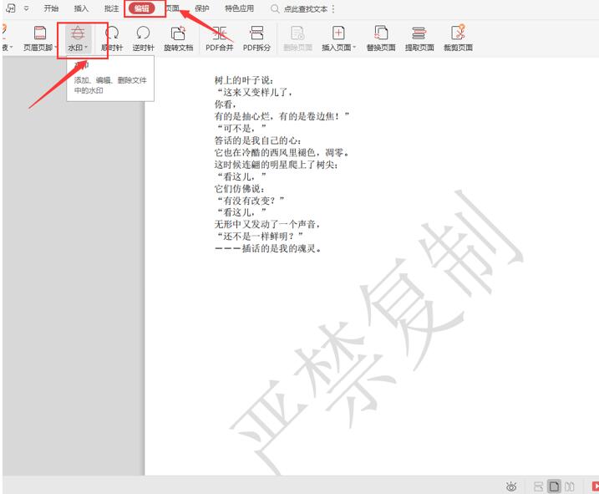The height and width of the screenshot is (494, 599).
Task: Open the 特色应用 tab
Action: pyautogui.click(x=239, y=8)
